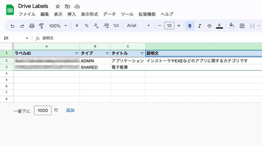Undo the last action

click(12, 26)
